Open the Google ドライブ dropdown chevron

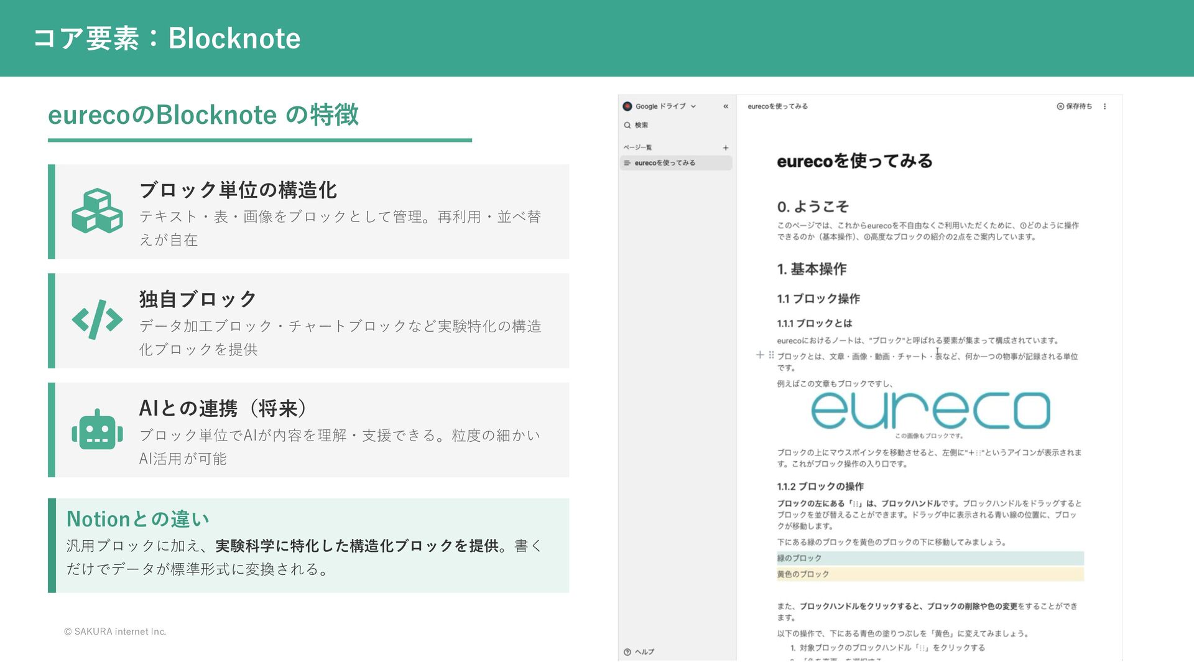(x=693, y=106)
